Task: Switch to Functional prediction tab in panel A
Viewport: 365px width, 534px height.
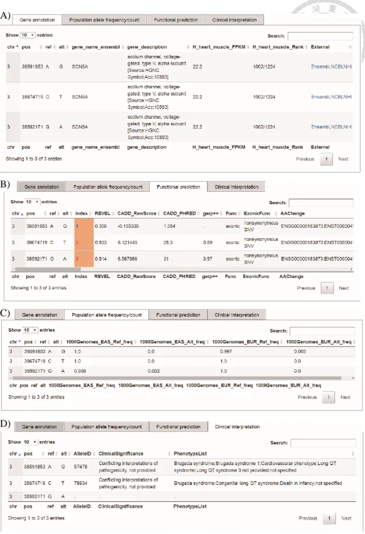Action: [x=176, y=20]
